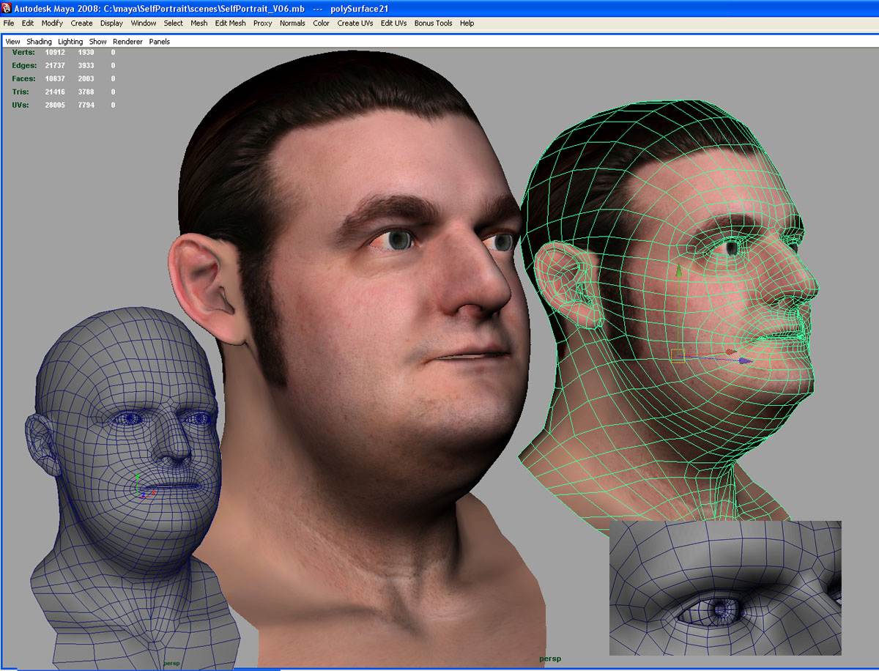This screenshot has width=879, height=671.
Task: Open the Edit menu
Action: [x=28, y=23]
